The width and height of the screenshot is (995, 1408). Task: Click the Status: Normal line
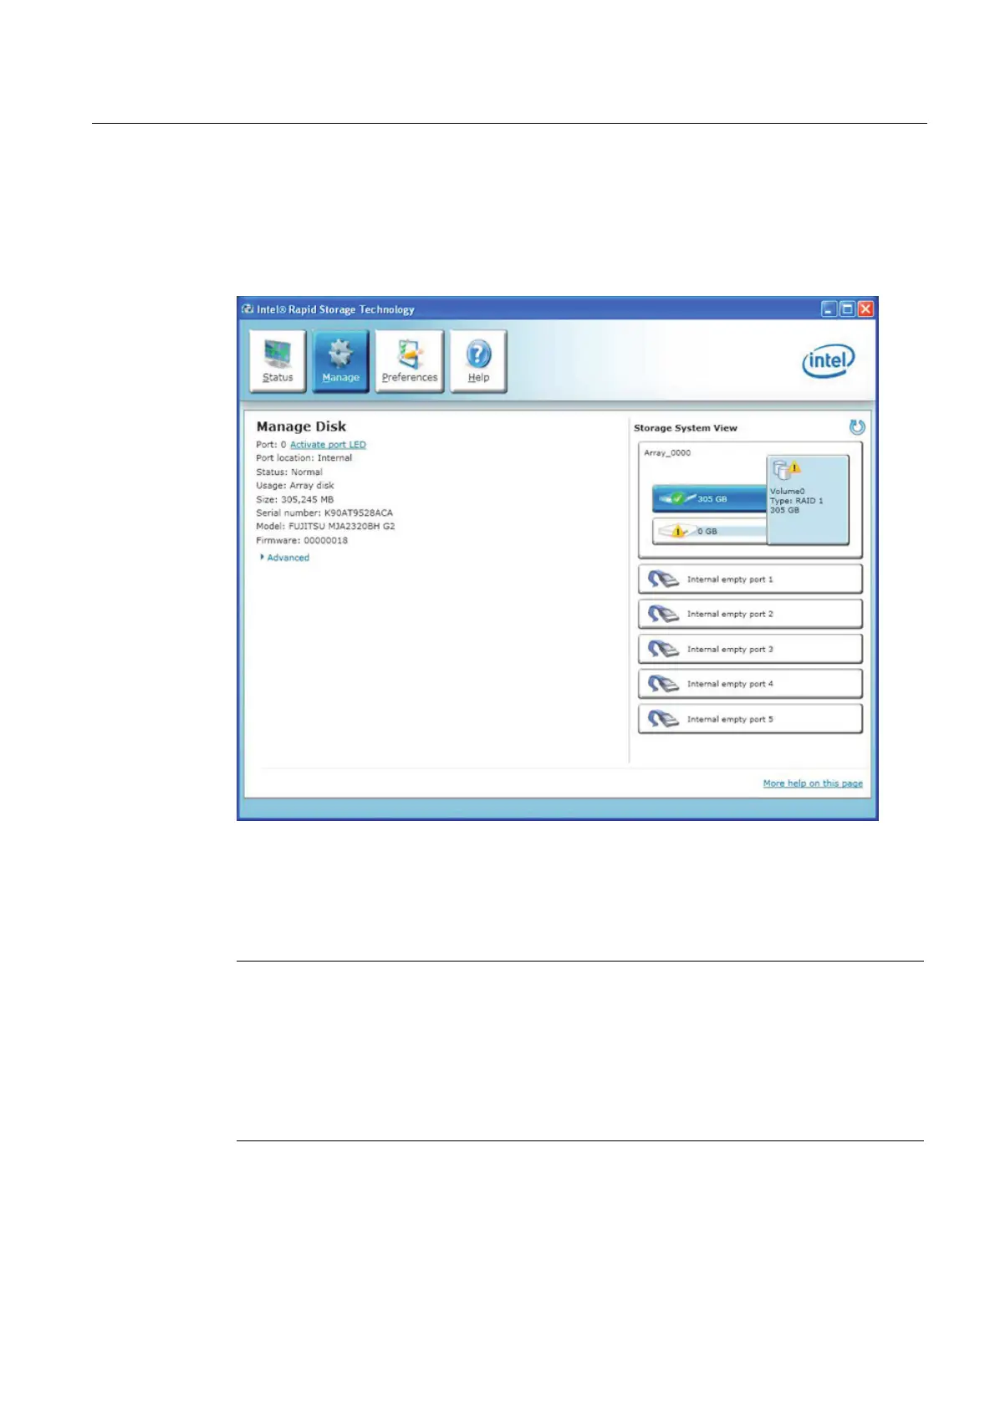tap(288, 472)
